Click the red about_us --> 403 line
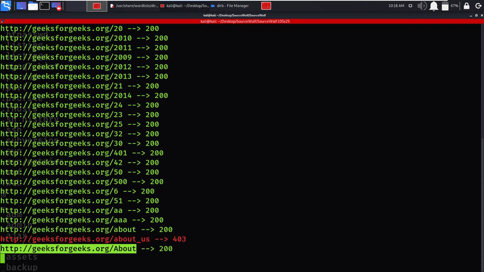484x272 pixels. (x=93, y=239)
